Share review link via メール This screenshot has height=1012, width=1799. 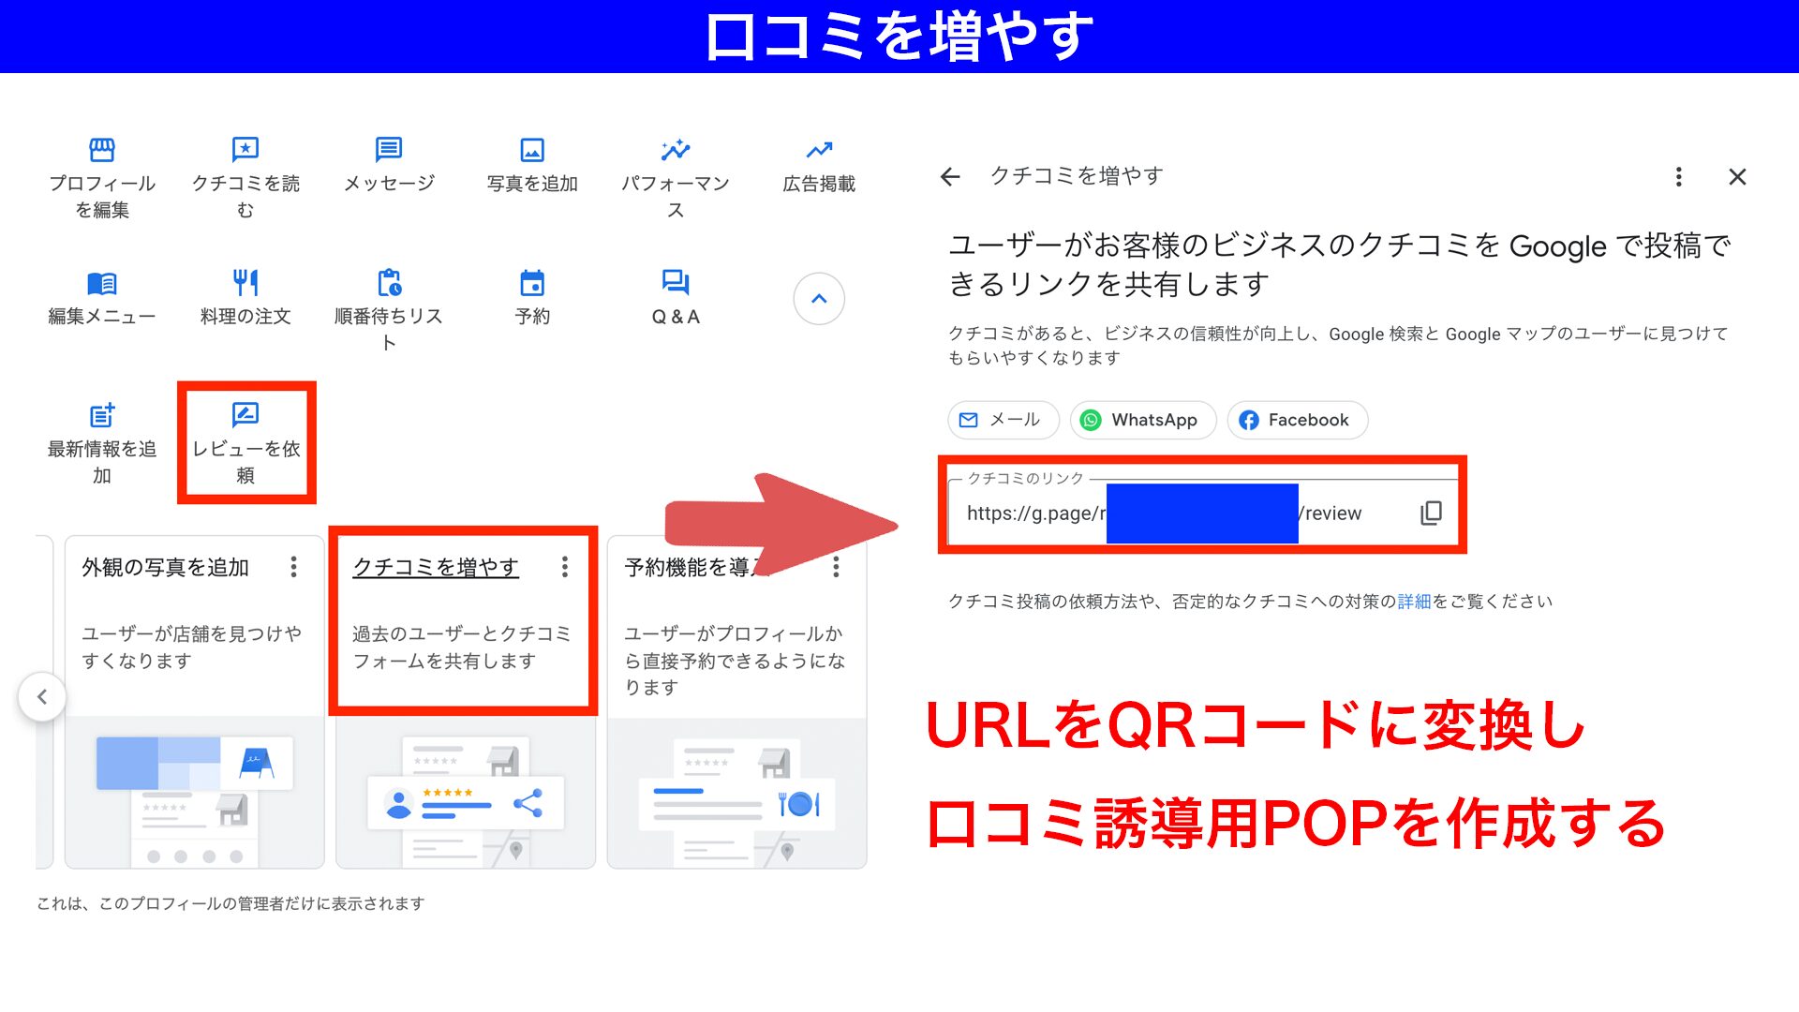click(1003, 420)
